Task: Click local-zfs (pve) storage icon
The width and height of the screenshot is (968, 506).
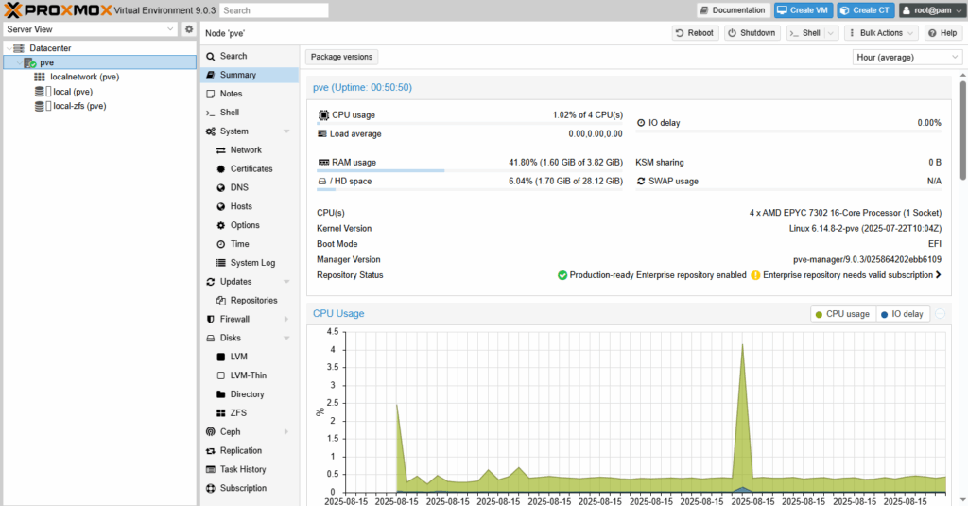Action: 40,106
